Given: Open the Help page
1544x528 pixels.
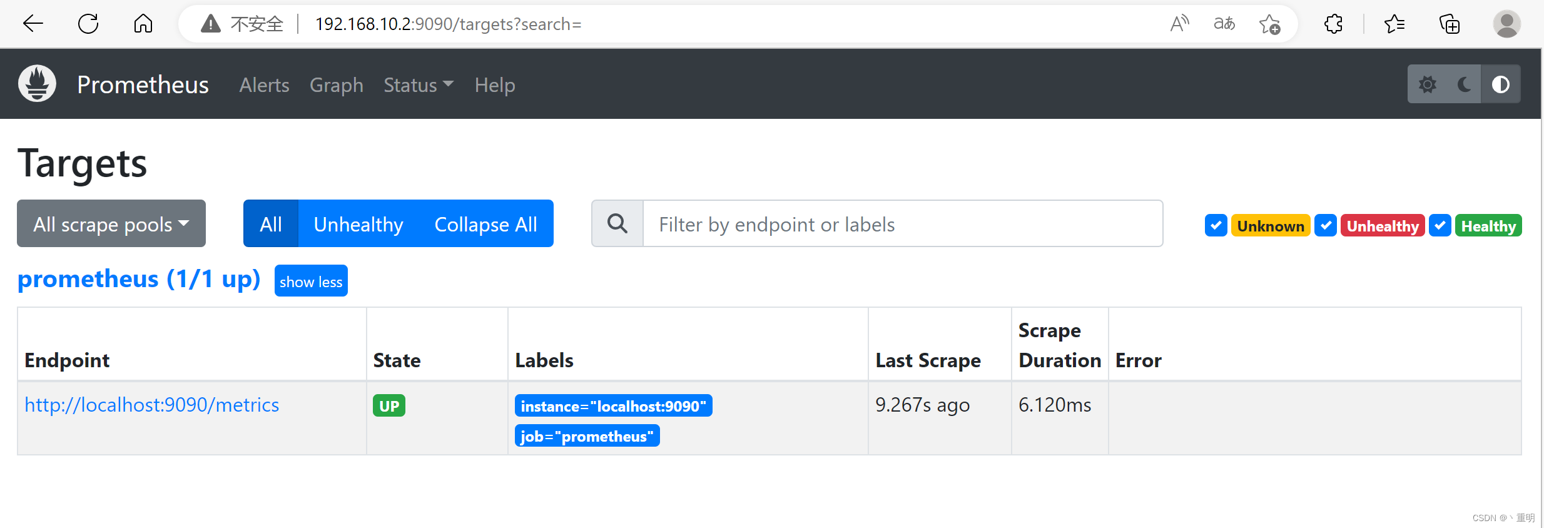Looking at the screenshot, I should [495, 85].
